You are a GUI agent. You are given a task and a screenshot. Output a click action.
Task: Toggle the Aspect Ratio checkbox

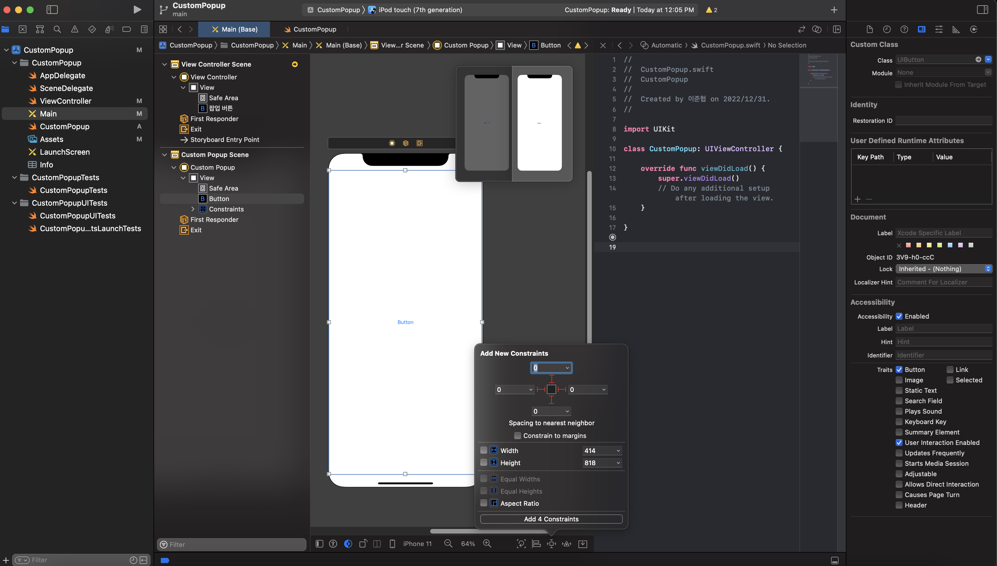coord(483,503)
